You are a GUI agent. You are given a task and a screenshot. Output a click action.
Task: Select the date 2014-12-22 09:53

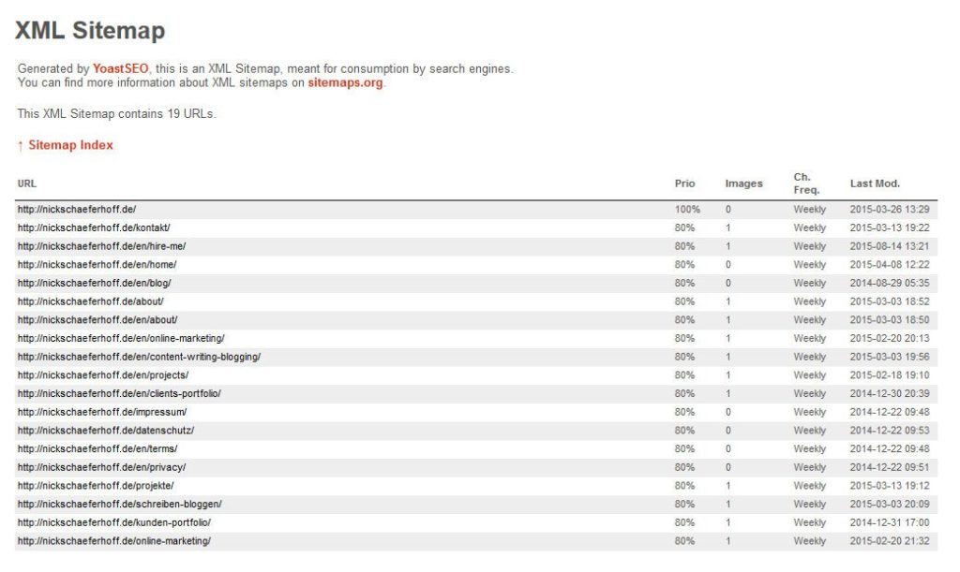890,431
